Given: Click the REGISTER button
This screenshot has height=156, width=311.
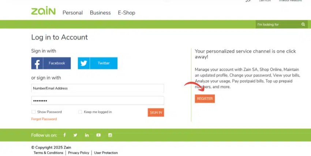Looking at the screenshot, I should [x=205, y=99].
